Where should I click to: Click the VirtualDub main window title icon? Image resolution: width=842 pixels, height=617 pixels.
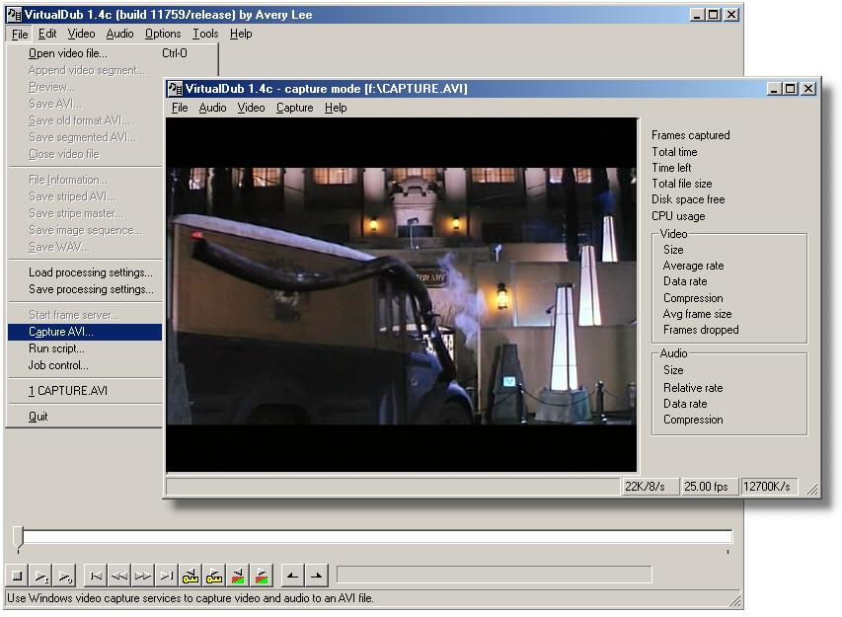(14, 15)
